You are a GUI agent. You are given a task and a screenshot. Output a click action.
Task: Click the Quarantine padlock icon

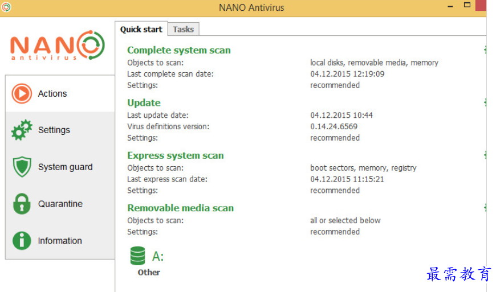(22, 204)
